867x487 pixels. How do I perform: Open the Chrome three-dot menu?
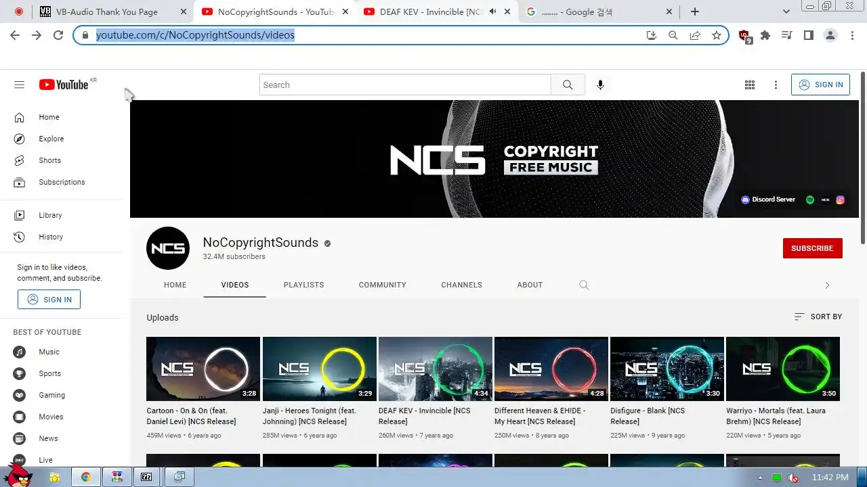tap(852, 35)
